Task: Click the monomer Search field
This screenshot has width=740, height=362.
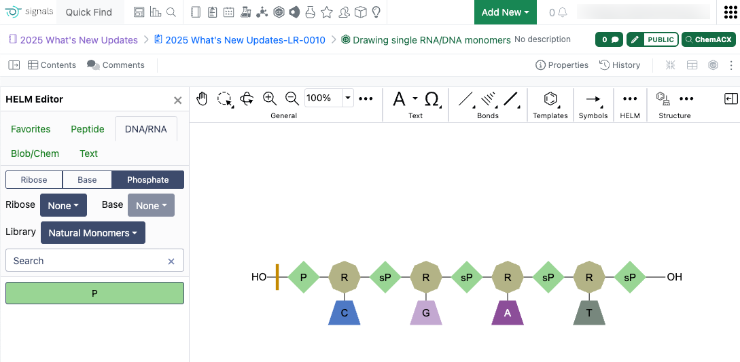Action: tap(85, 261)
